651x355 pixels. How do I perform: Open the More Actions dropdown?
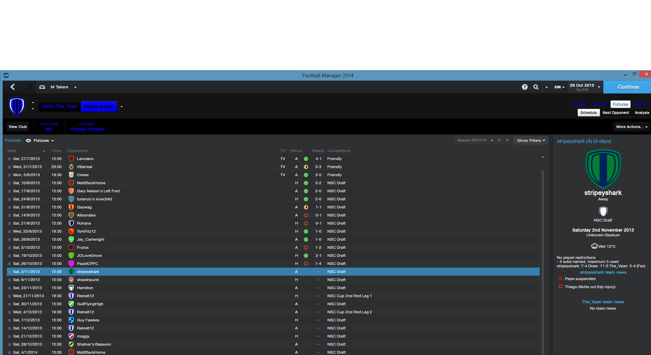tap(632, 127)
